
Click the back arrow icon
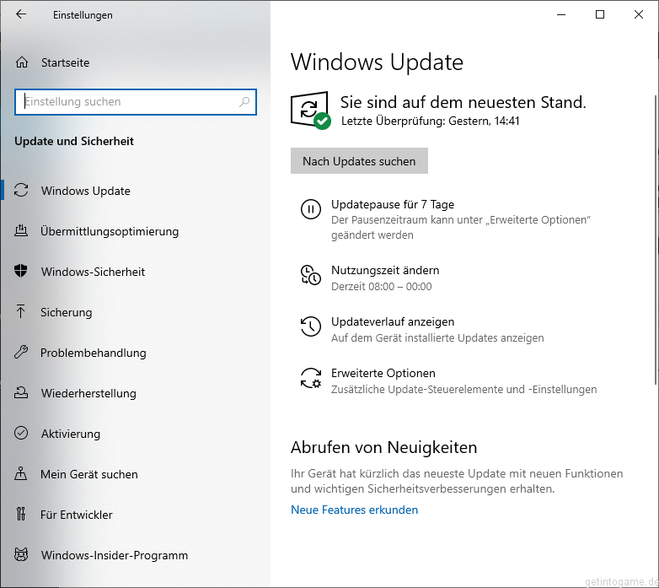pyautogui.click(x=20, y=14)
